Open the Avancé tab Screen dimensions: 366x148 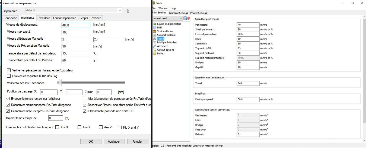coord(96,18)
